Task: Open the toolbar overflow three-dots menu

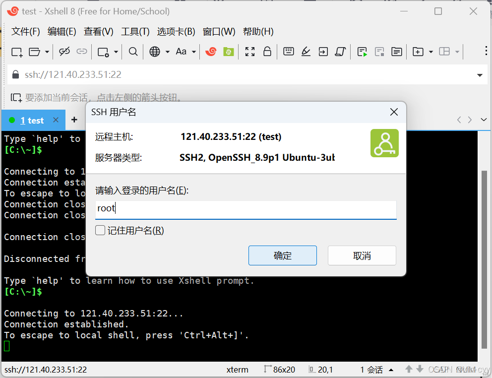Action: 486,51
